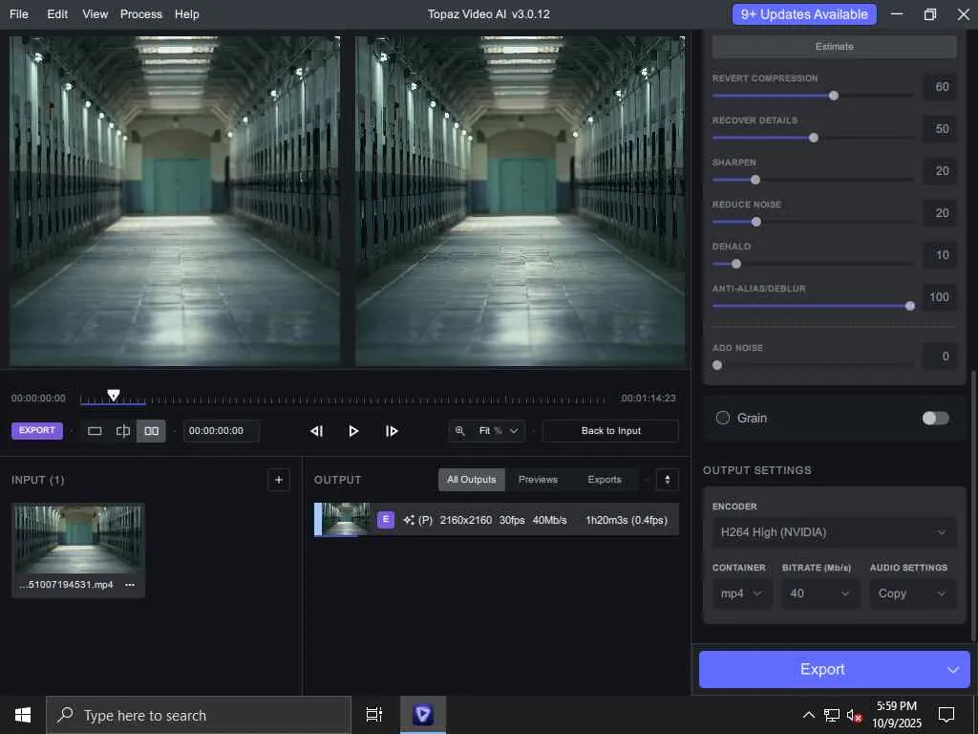
Task: Play the video preview
Action: click(353, 431)
